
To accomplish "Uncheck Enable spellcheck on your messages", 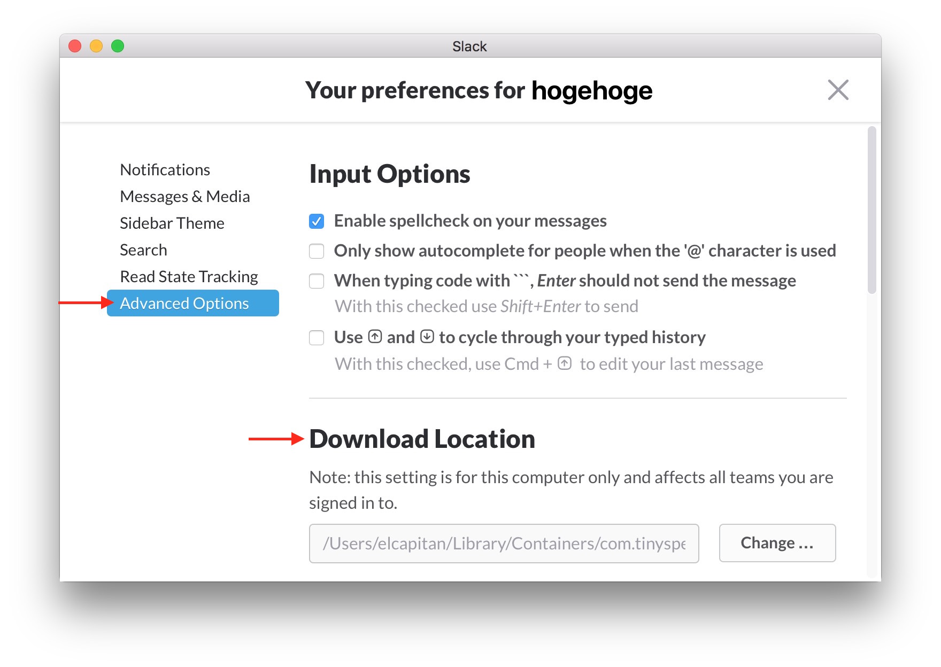I will pos(317,221).
